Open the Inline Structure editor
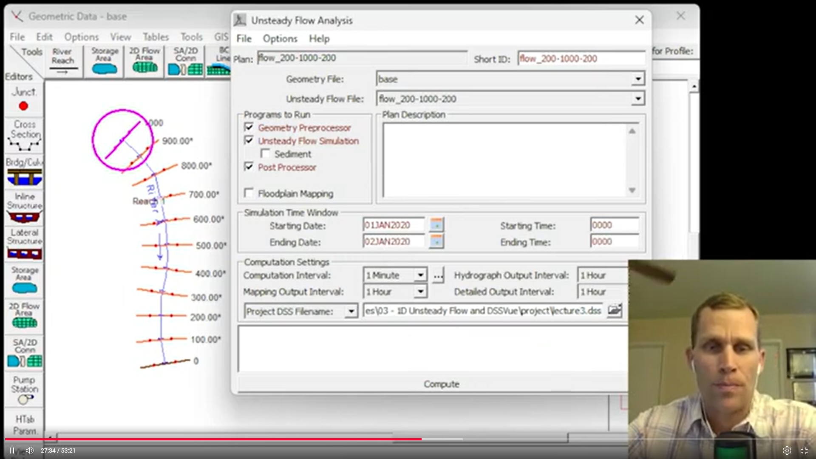This screenshot has height=459, width=816. [24, 208]
